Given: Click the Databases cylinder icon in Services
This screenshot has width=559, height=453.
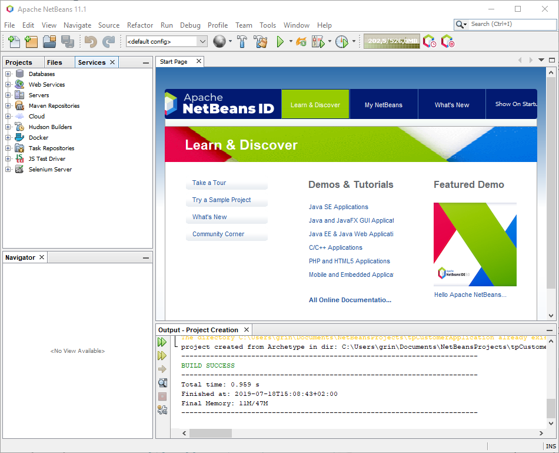Looking at the screenshot, I should (x=19, y=74).
